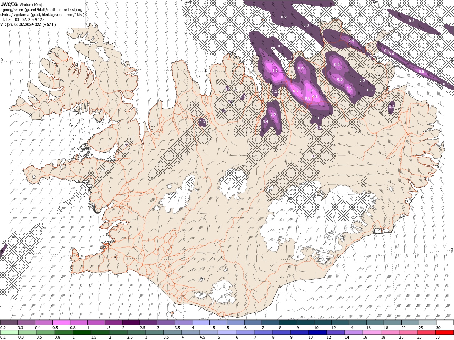This screenshot has height=340, width=454.
Task: Click the 'slydda/snjókoma' snow description line
Action: [x=42, y=15]
